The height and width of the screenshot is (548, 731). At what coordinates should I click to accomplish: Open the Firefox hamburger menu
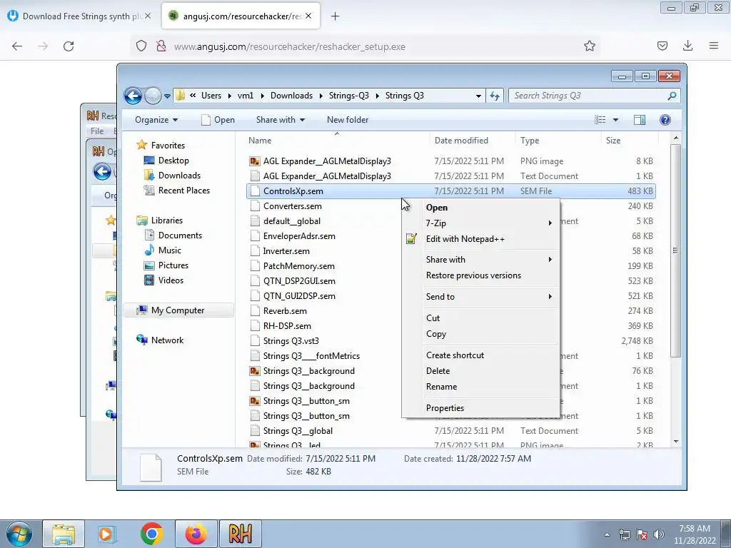(x=714, y=46)
